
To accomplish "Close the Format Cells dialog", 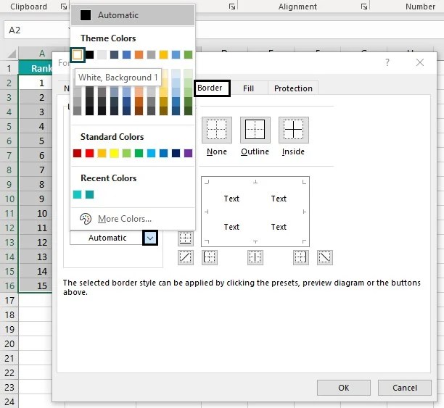I will tap(420, 62).
